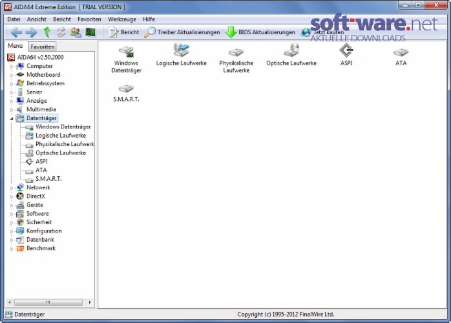Click the tree scrollbar right arrow
This screenshot has height=323, width=451.
(90, 302)
